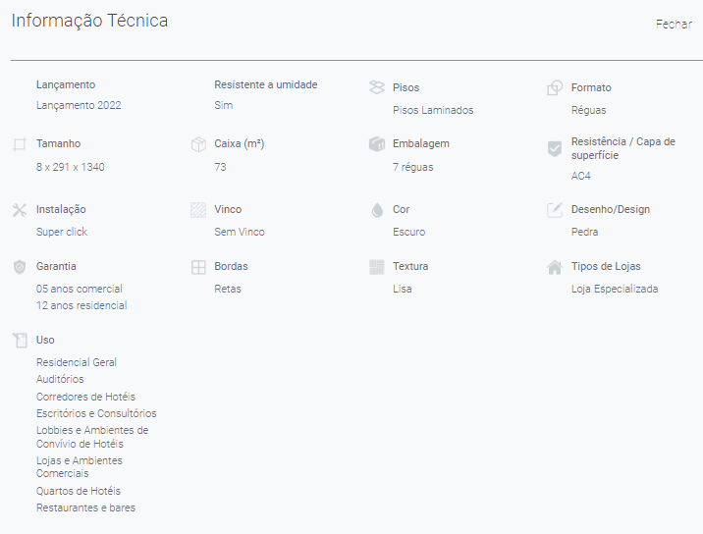Click the Informação Técnica heading

(x=89, y=21)
